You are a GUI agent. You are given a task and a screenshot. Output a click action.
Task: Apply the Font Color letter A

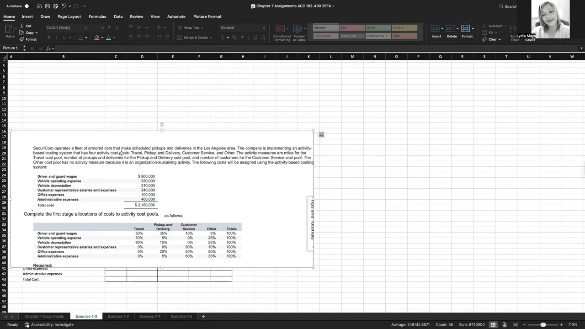(108, 37)
